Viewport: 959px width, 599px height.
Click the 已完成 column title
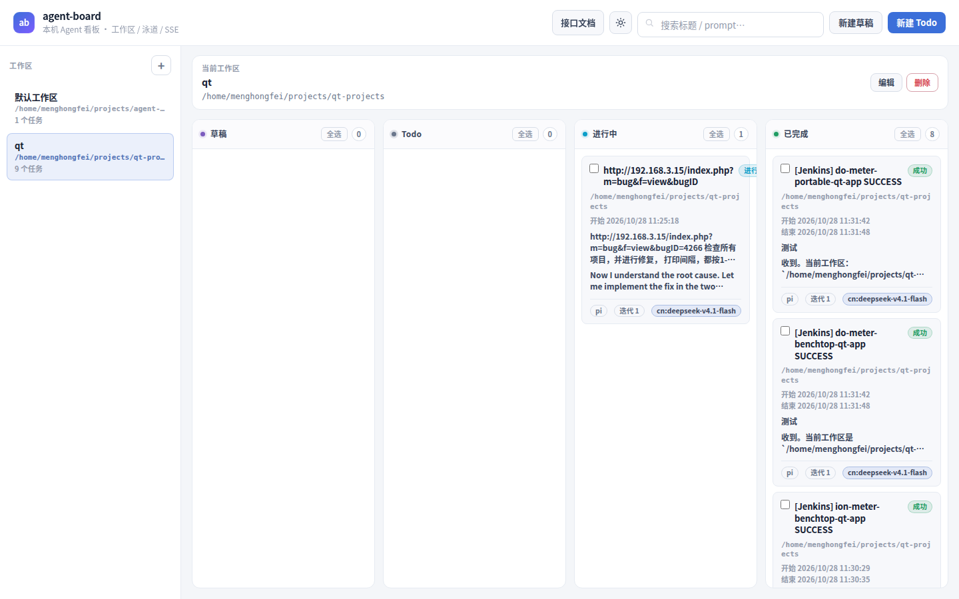point(796,134)
